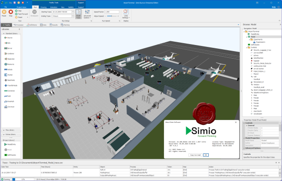Switch to the Drawing ribbon tab

point(43,7)
